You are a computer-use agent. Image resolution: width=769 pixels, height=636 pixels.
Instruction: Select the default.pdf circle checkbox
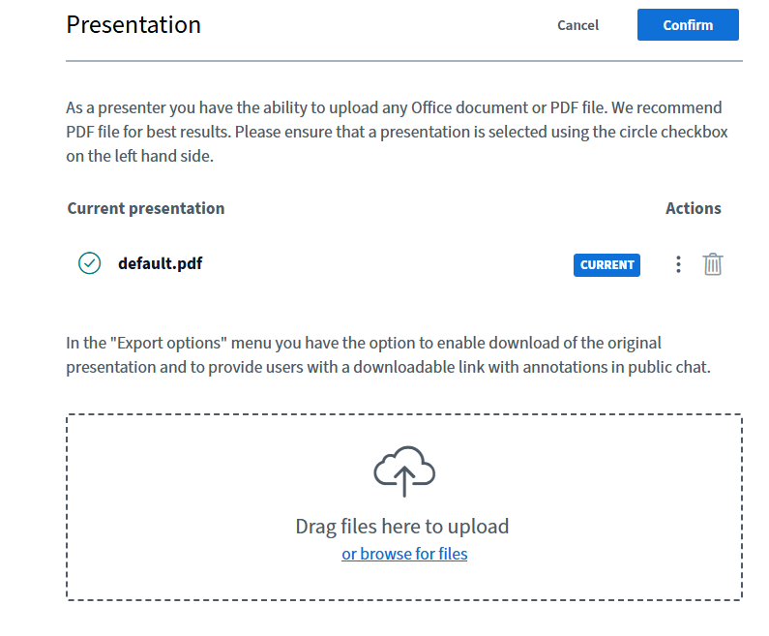click(89, 263)
